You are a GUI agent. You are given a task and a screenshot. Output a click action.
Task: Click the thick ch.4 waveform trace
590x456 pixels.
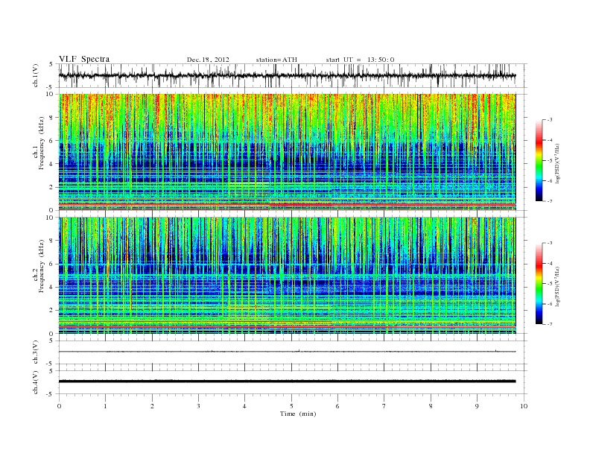click(x=287, y=381)
